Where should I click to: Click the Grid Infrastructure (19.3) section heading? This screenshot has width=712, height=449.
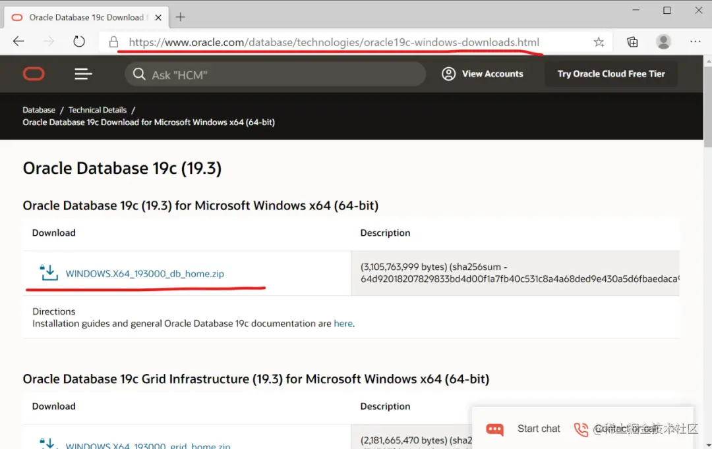256,379
